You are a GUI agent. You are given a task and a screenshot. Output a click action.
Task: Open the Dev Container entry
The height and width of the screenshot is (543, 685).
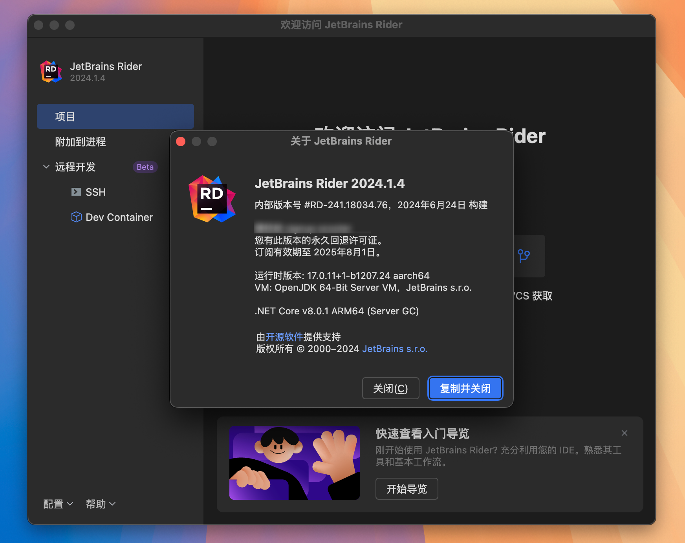[119, 217]
